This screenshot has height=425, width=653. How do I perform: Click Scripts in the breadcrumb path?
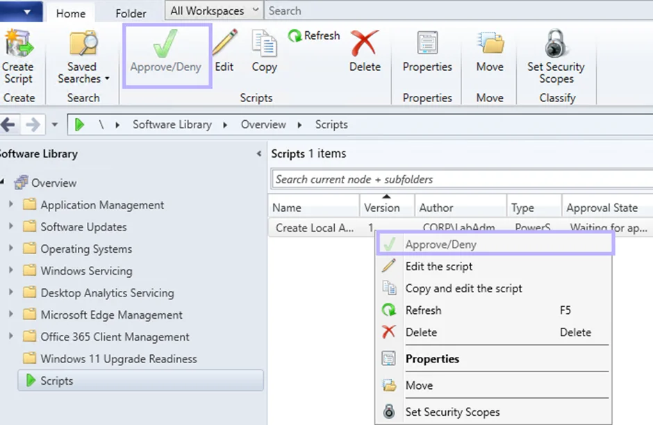331,124
